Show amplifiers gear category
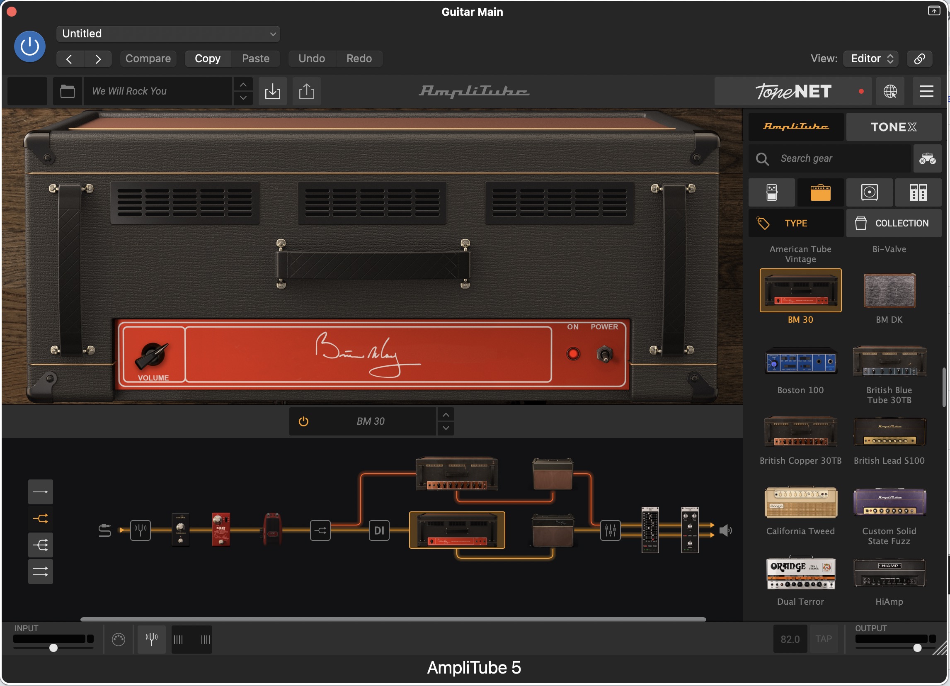The width and height of the screenshot is (950, 686). [x=820, y=192]
